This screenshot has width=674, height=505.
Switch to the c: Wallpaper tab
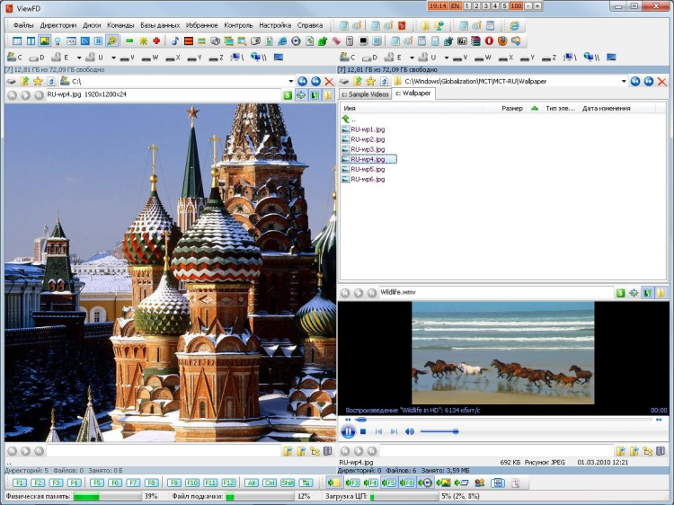coord(413,93)
